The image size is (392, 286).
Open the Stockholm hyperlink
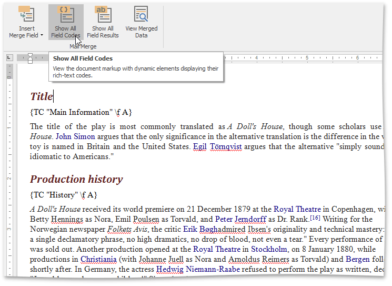click(x=269, y=249)
